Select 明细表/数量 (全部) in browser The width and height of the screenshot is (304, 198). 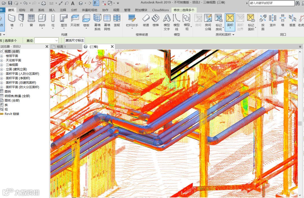coord(17,96)
